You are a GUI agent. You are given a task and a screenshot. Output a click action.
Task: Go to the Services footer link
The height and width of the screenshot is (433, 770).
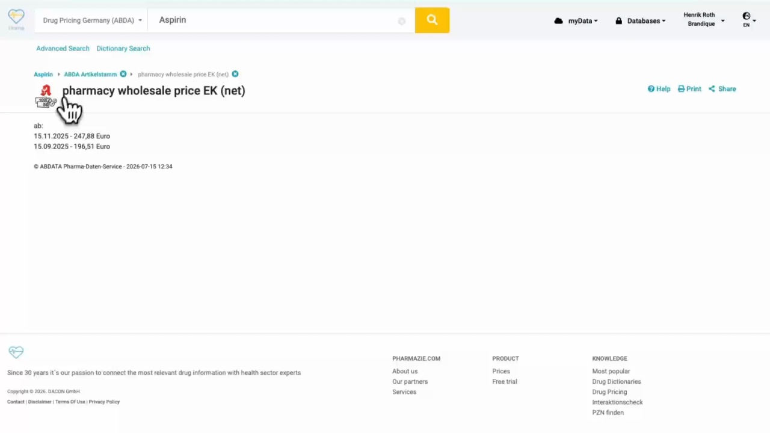tap(404, 392)
